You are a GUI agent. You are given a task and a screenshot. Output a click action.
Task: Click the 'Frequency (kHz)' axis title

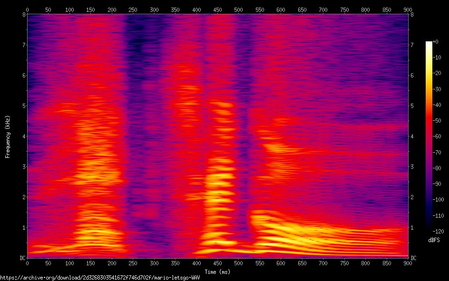tap(8, 136)
